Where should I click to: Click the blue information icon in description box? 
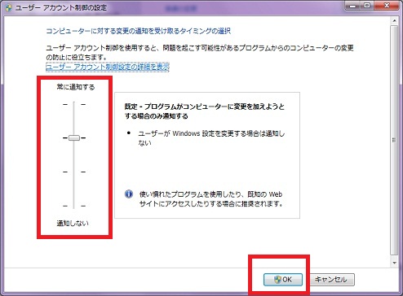click(129, 194)
